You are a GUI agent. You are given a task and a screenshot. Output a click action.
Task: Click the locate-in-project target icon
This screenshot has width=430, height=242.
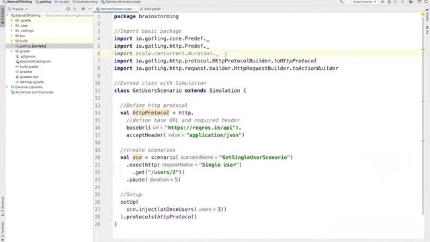point(68,9)
